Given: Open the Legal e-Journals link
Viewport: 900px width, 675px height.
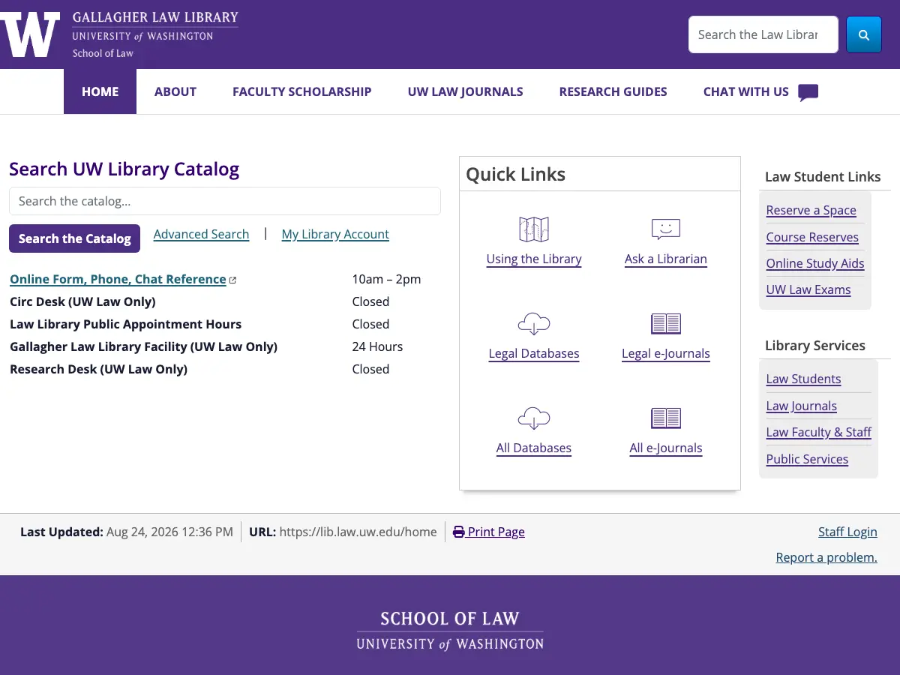Looking at the screenshot, I should pyautogui.click(x=666, y=353).
